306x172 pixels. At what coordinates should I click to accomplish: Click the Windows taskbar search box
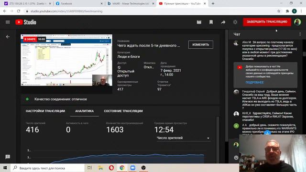click(x=48, y=168)
